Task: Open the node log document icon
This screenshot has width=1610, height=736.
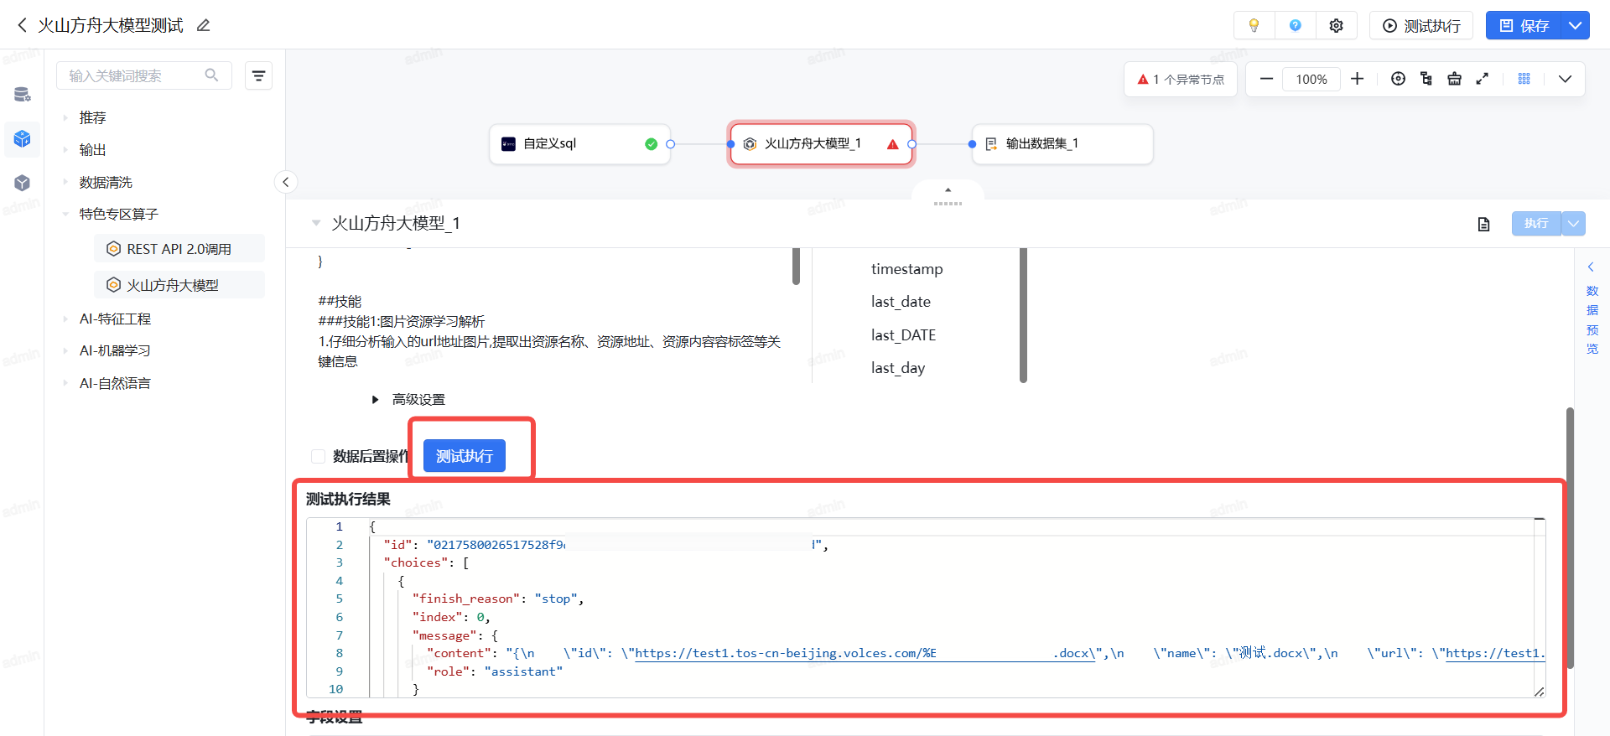Action: (x=1483, y=224)
